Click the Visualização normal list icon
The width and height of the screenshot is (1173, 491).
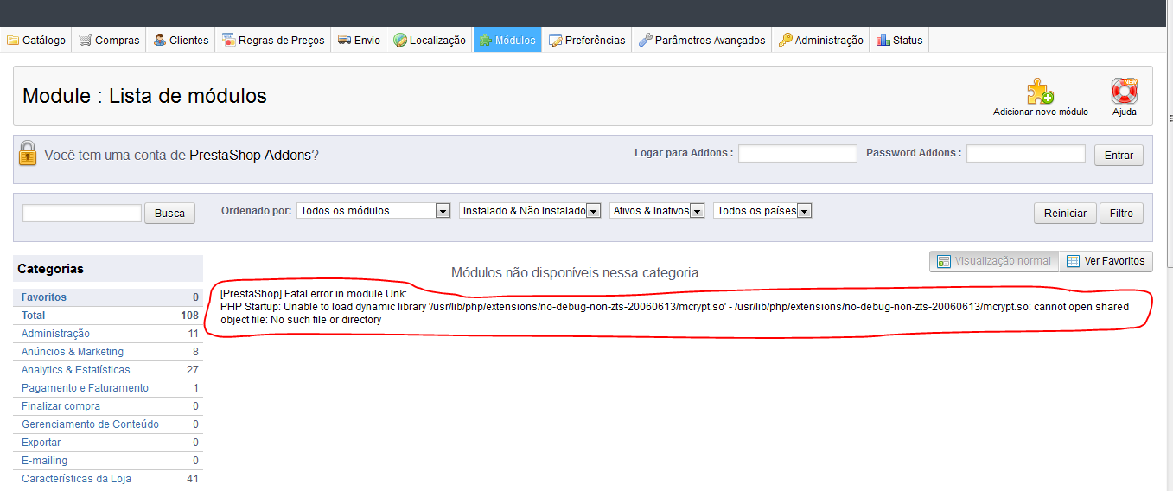tap(944, 261)
